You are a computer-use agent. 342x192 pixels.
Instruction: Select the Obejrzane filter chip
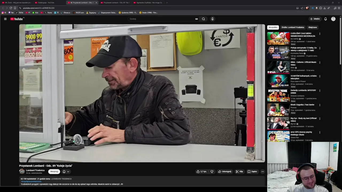pyautogui.click(x=313, y=27)
